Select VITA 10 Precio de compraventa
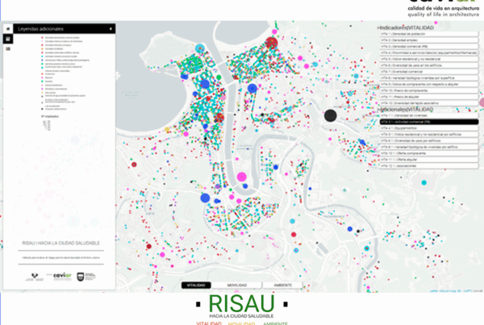484x325 pixels. point(429,90)
